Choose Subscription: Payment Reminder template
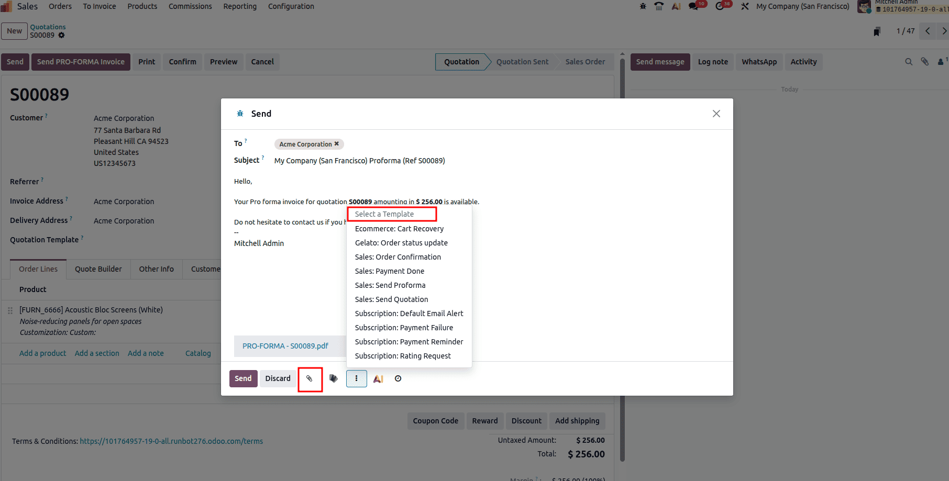The height and width of the screenshot is (481, 949). 409,342
